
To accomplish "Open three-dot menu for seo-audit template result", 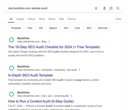I will coord(79,70).
